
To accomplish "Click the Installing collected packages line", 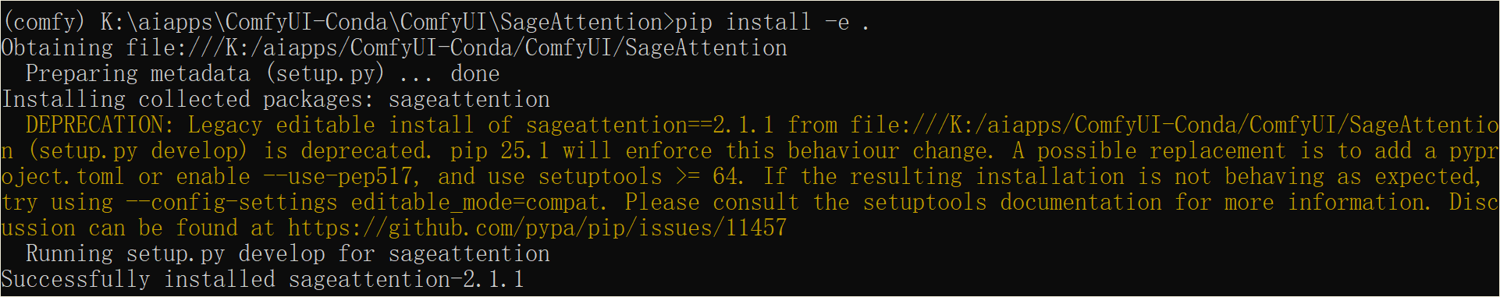I will [x=275, y=100].
